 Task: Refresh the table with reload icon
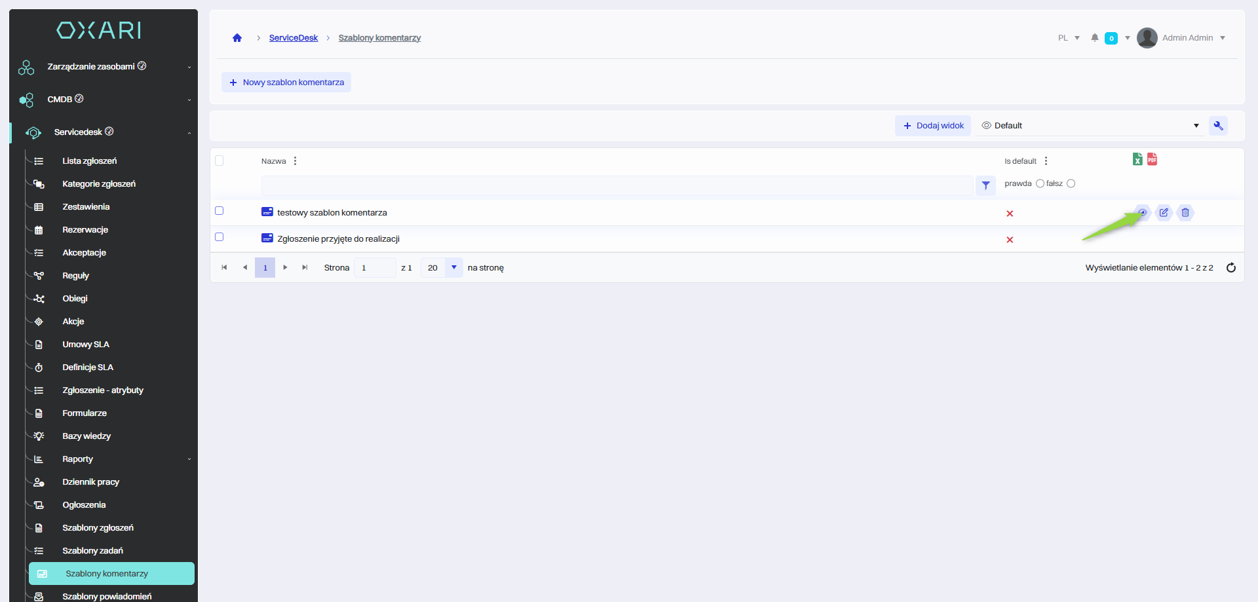tap(1230, 267)
